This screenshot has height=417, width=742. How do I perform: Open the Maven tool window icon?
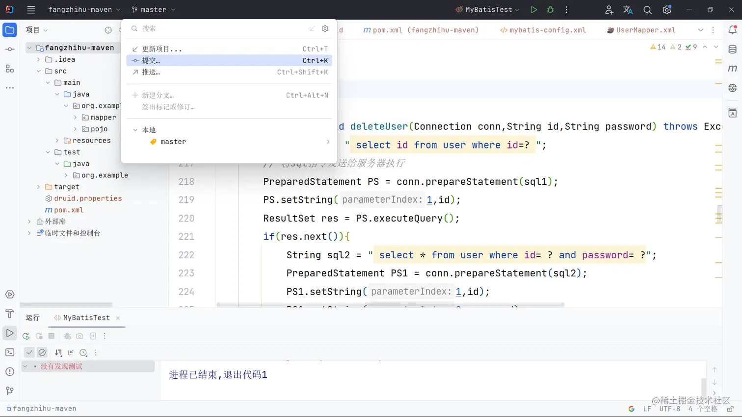click(x=733, y=69)
